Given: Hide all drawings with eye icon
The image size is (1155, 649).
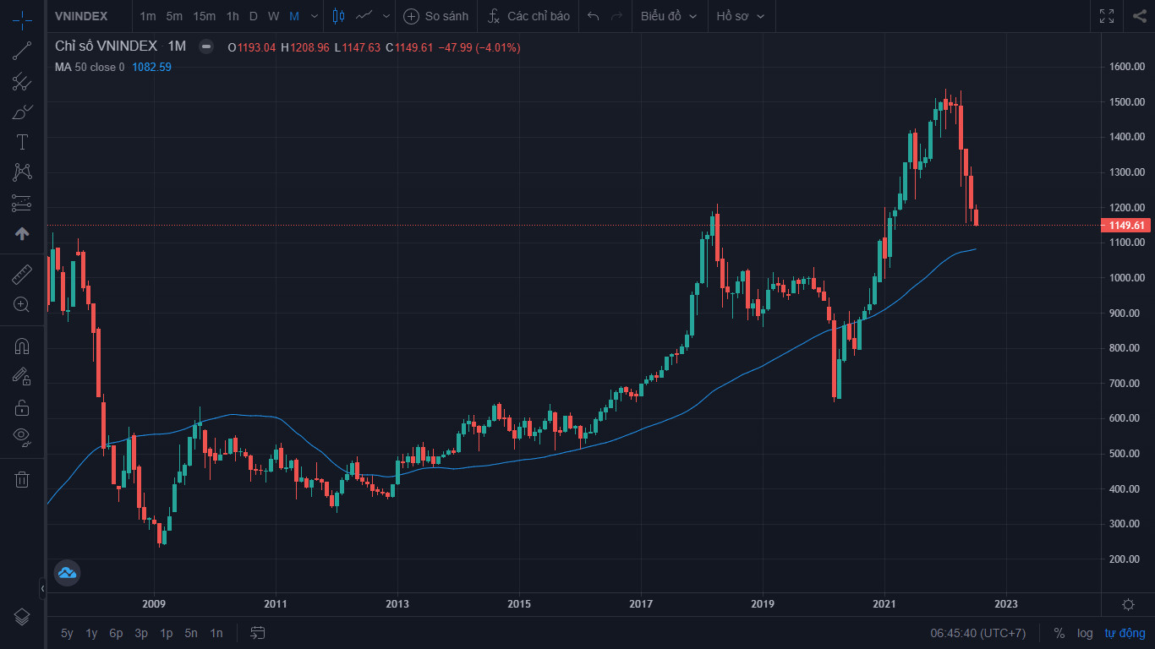Looking at the screenshot, I should point(22,437).
